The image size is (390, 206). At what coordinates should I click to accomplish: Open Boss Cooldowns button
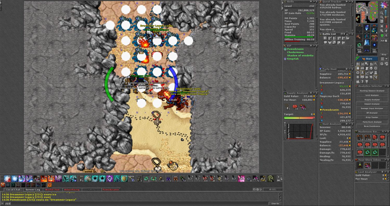[x=372, y=126]
